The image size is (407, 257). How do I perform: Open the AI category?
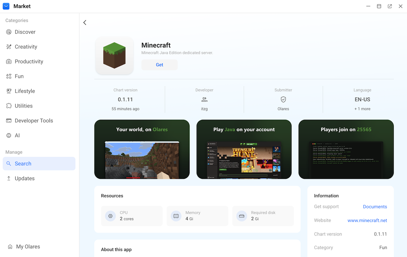(17, 135)
